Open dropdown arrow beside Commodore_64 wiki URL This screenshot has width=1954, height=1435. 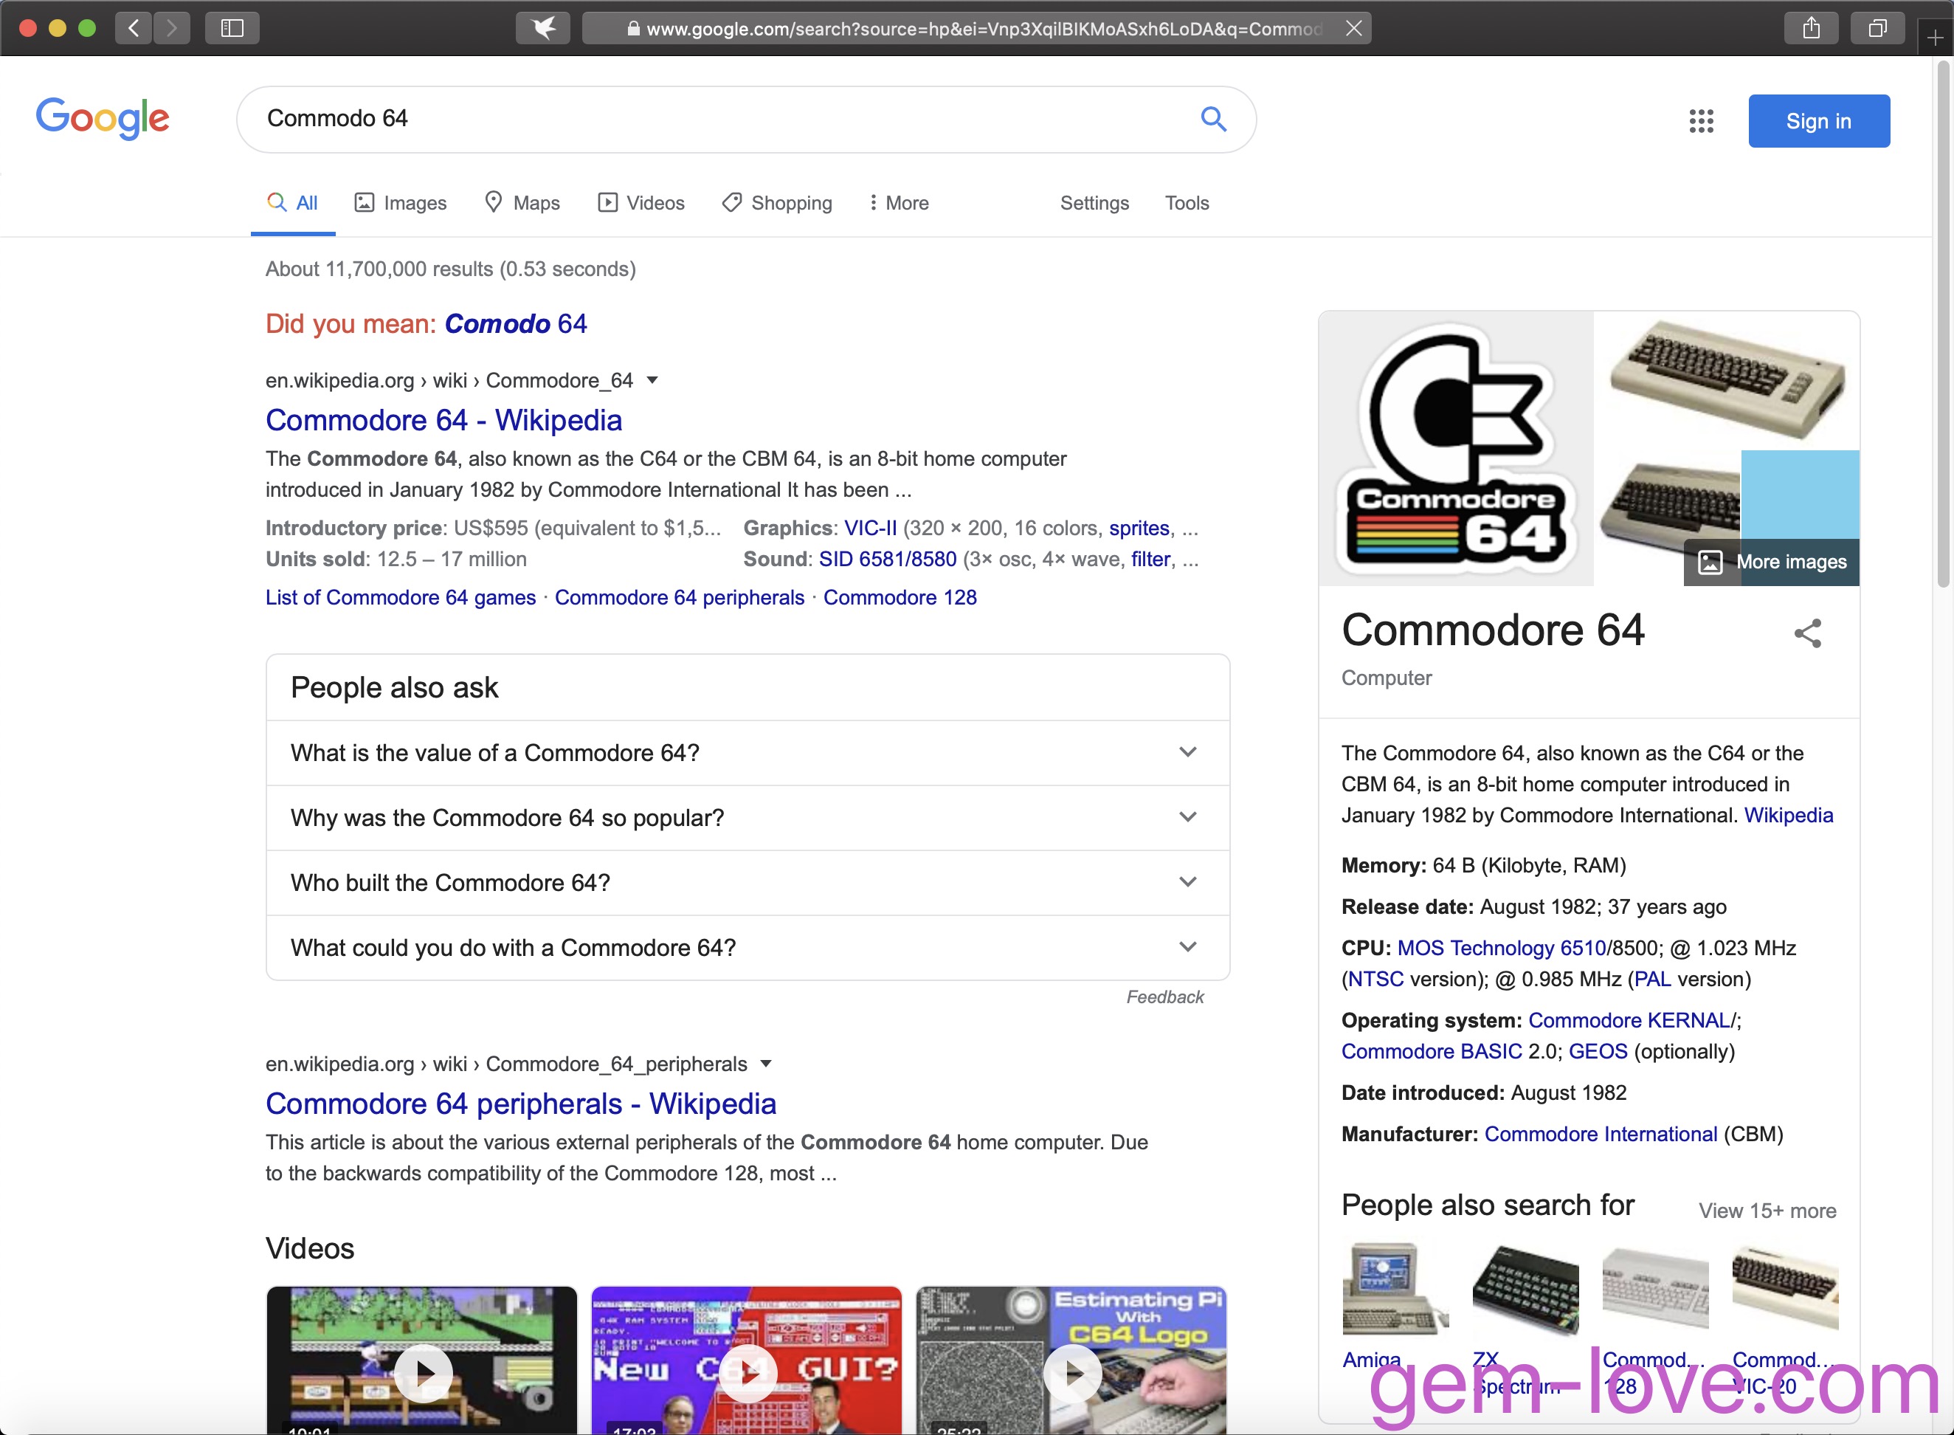click(x=653, y=380)
